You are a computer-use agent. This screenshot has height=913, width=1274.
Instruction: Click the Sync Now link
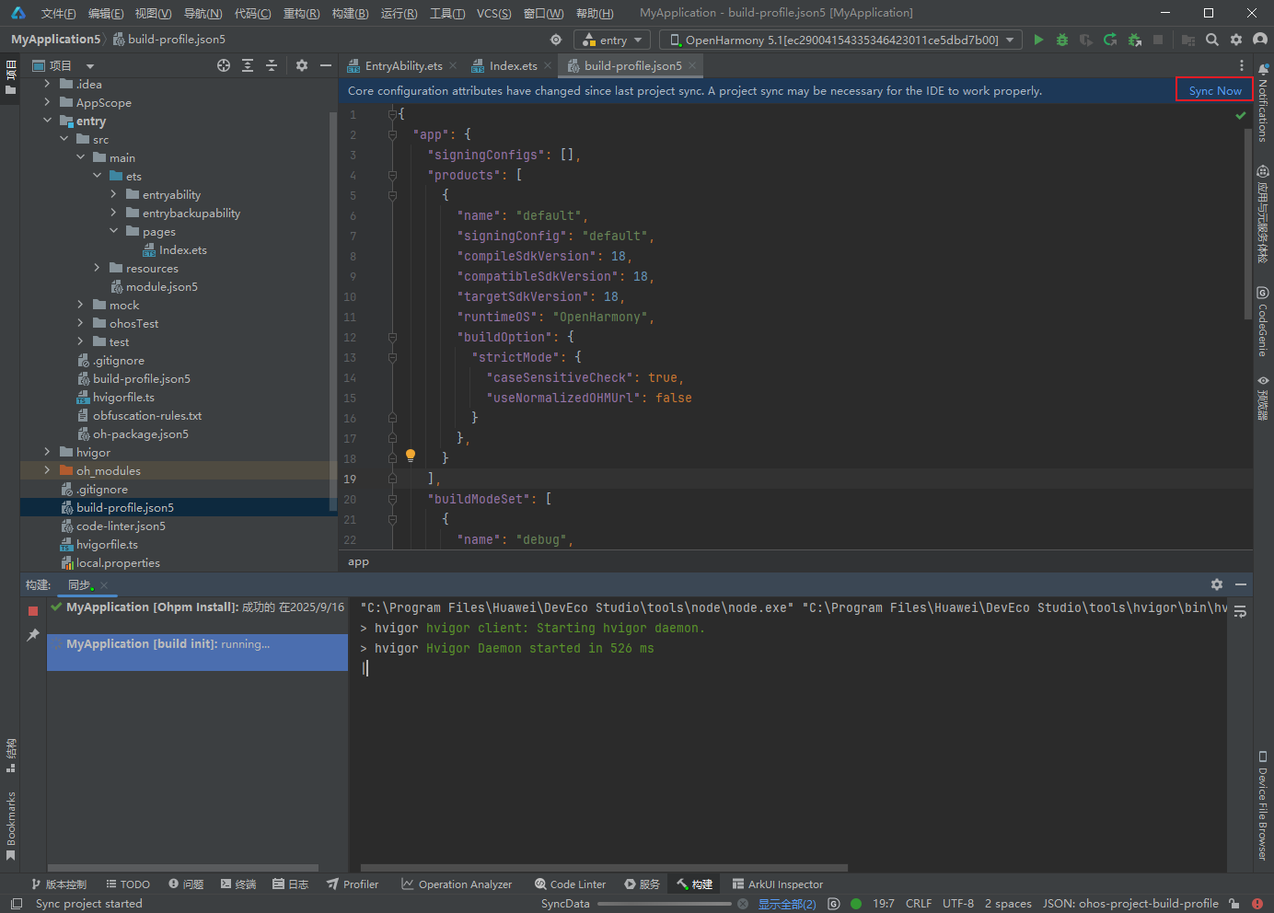coord(1215,90)
